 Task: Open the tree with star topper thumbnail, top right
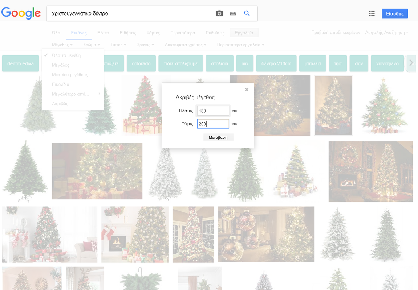click(x=384, y=105)
